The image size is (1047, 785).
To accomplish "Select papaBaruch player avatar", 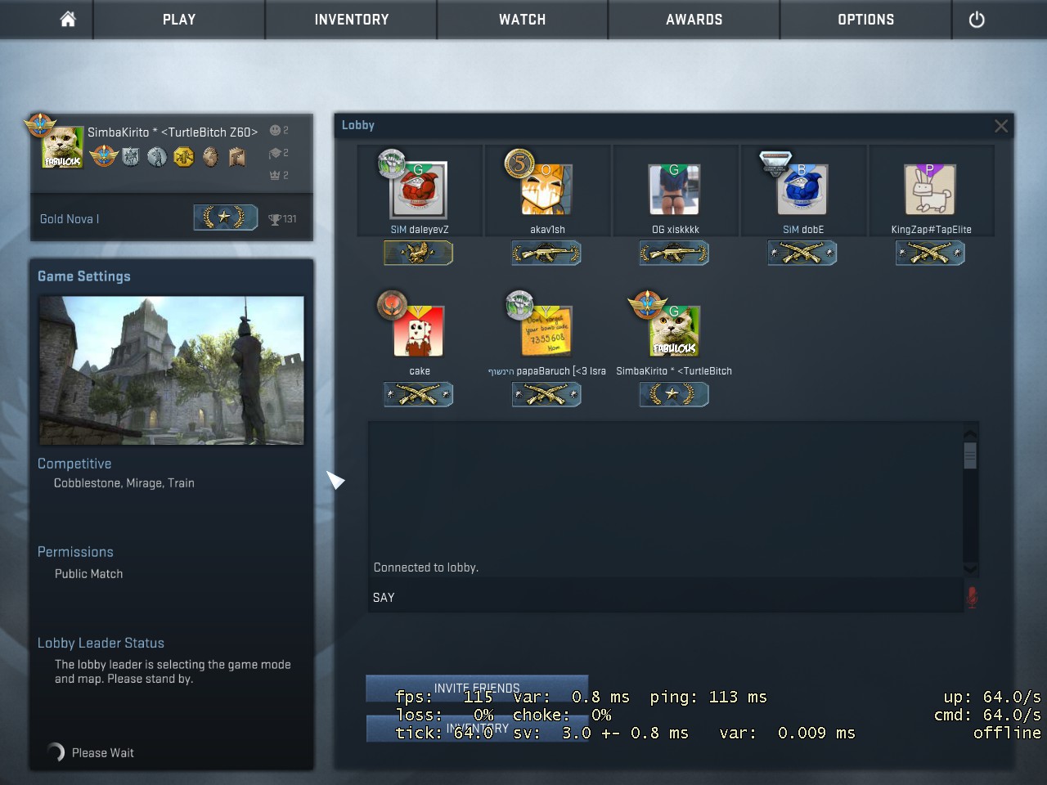I will pyautogui.click(x=546, y=330).
